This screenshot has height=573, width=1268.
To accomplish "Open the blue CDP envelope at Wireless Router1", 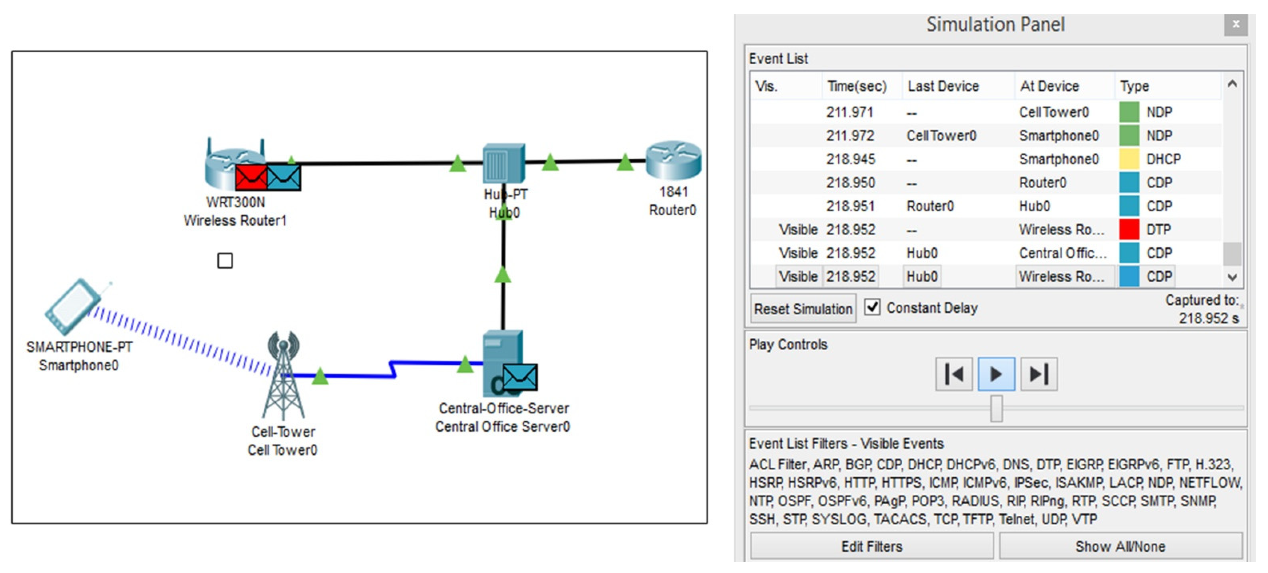I will [284, 178].
